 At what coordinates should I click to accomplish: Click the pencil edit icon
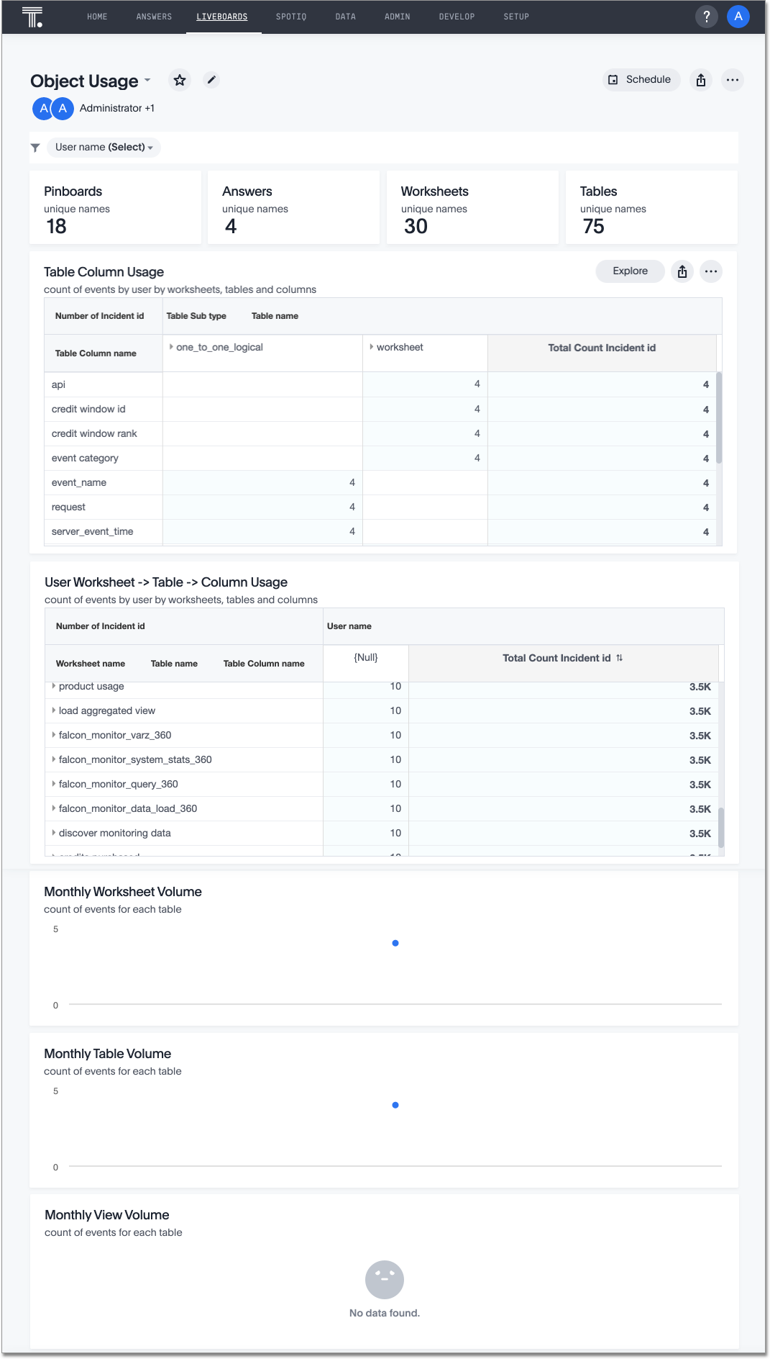coord(211,80)
